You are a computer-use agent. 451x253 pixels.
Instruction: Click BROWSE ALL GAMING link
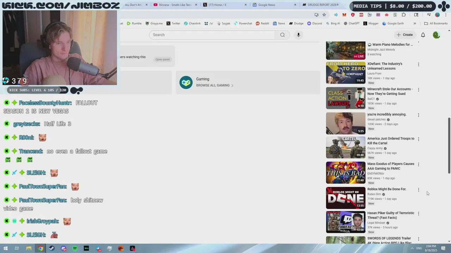click(x=215, y=85)
